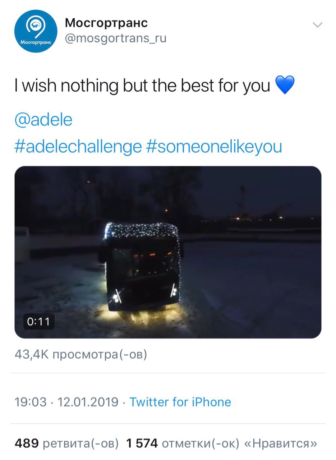
Task: Open the «Нравится» likes label
Action: click(x=280, y=443)
